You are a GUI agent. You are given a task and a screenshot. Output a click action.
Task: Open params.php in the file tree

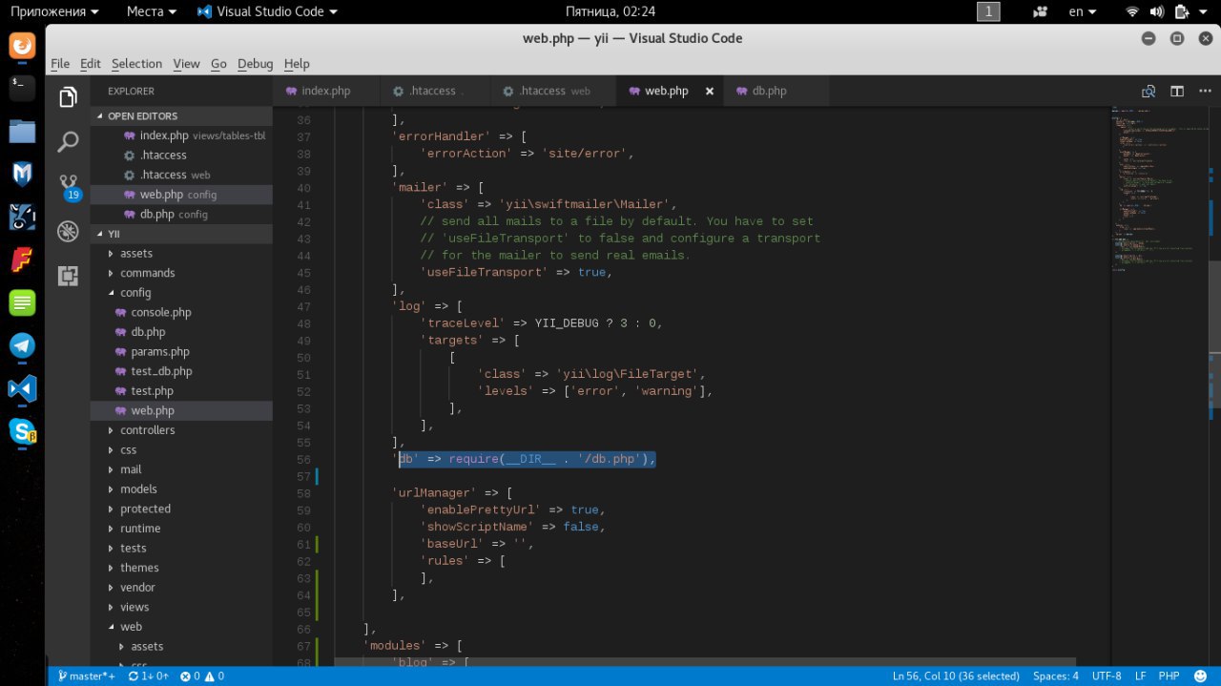coord(160,352)
